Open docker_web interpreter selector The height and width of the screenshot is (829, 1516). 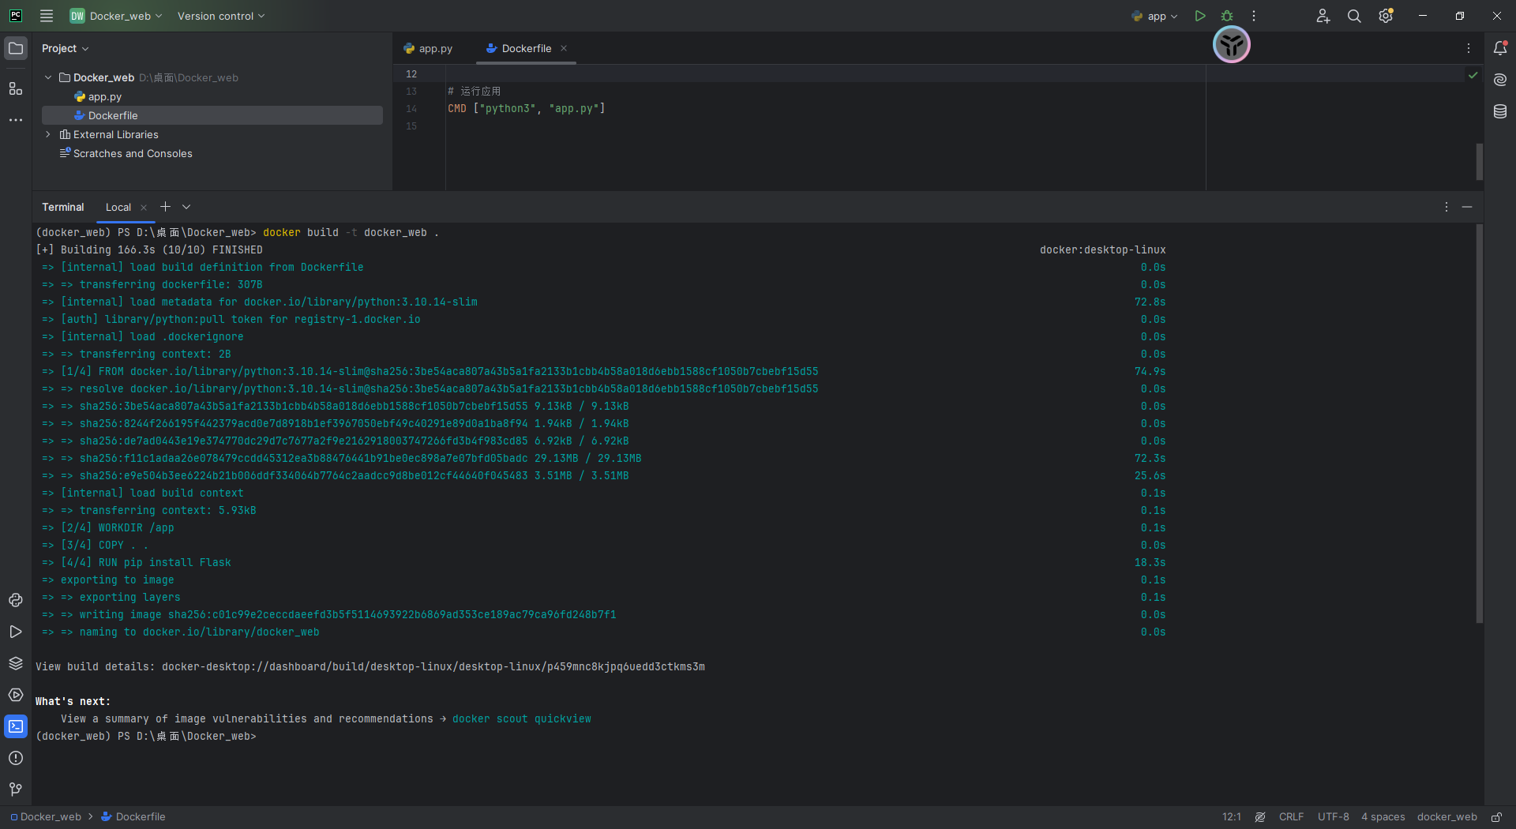(1447, 817)
